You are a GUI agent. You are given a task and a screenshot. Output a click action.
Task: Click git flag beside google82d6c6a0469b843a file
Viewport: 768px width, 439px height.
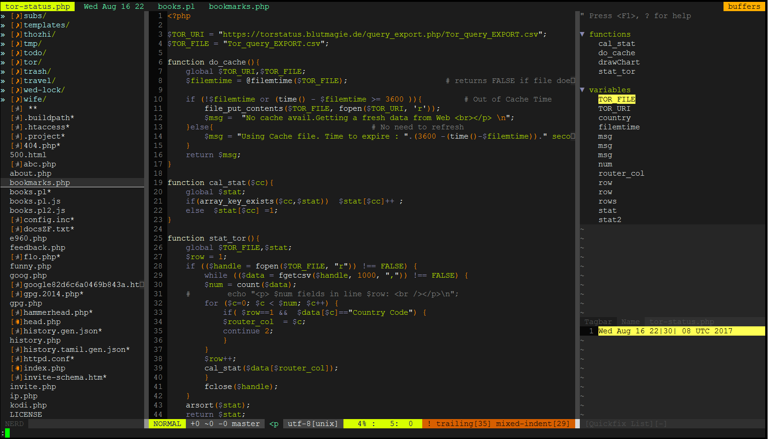(x=17, y=285)
